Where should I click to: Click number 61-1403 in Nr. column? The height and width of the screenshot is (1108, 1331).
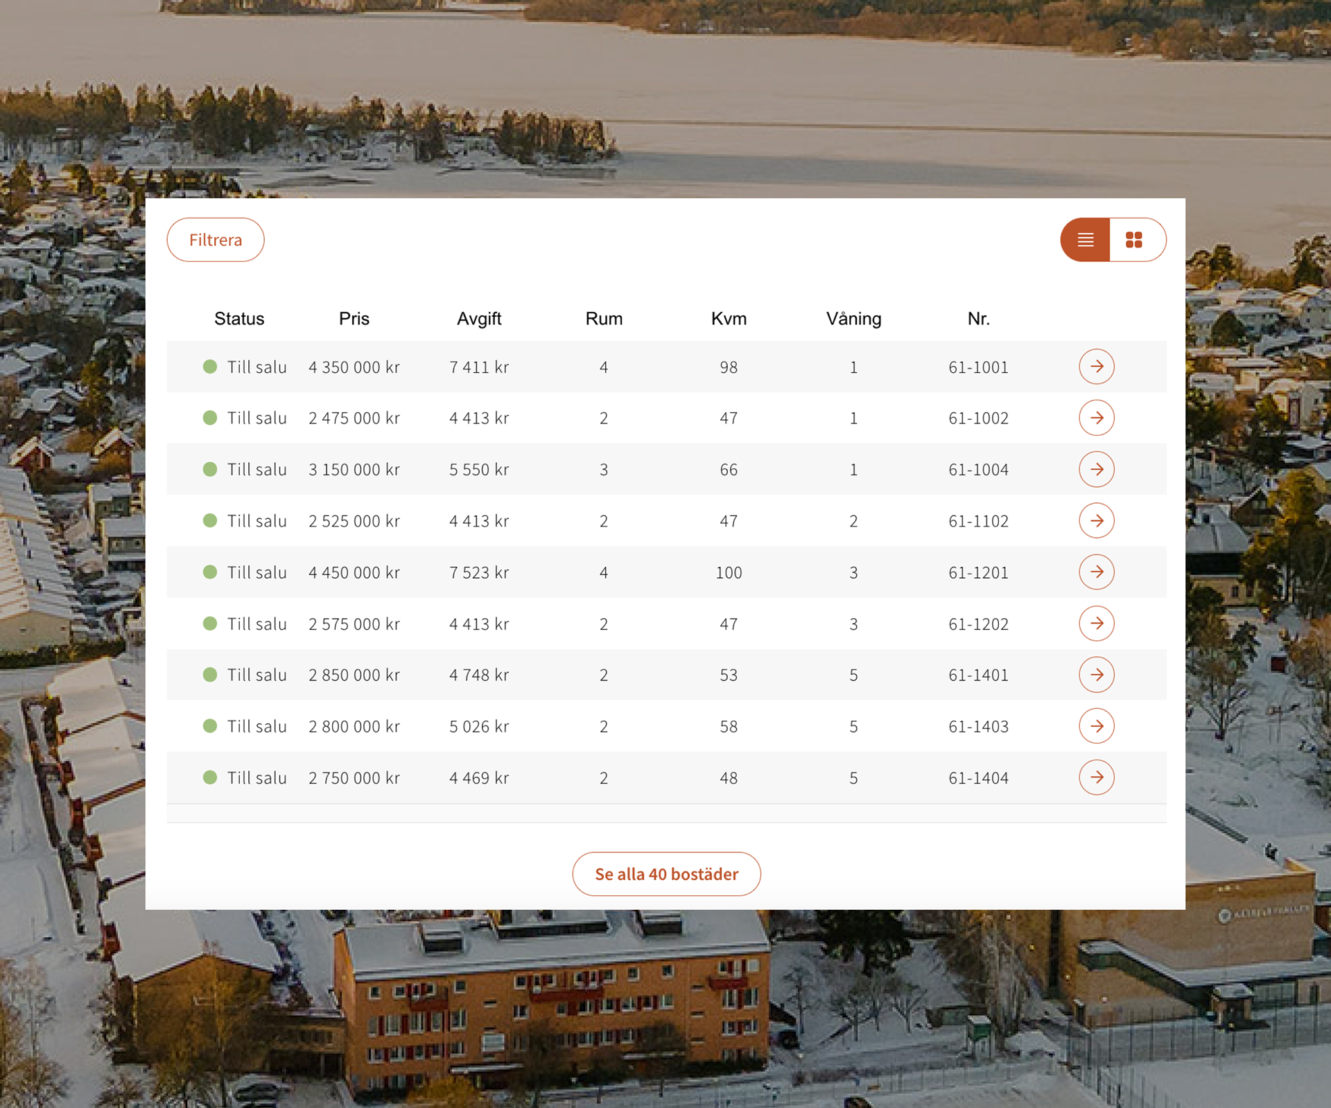tap(978, 727)
